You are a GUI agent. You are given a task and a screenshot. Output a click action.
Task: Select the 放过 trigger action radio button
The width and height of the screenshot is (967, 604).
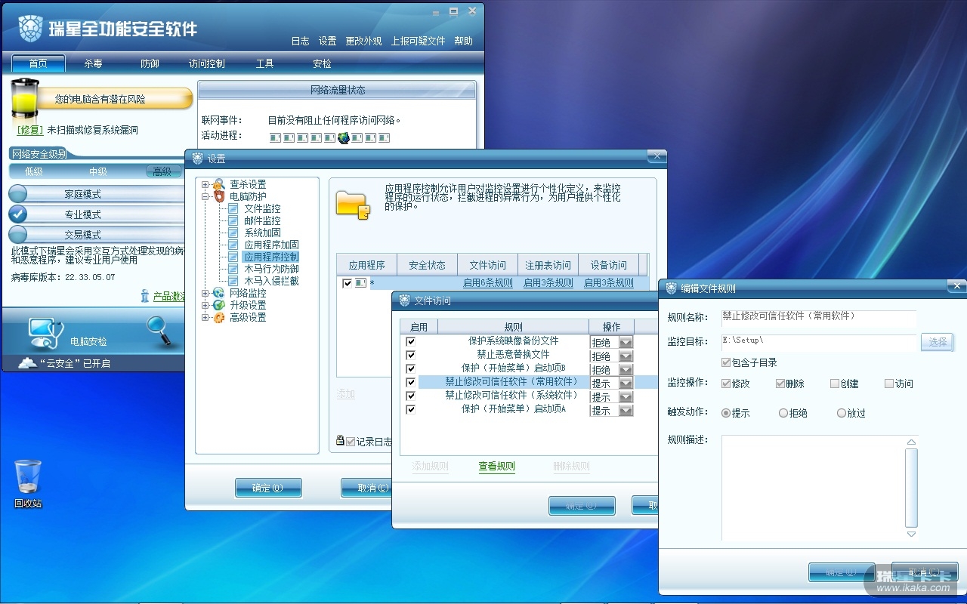click(842, 413)
